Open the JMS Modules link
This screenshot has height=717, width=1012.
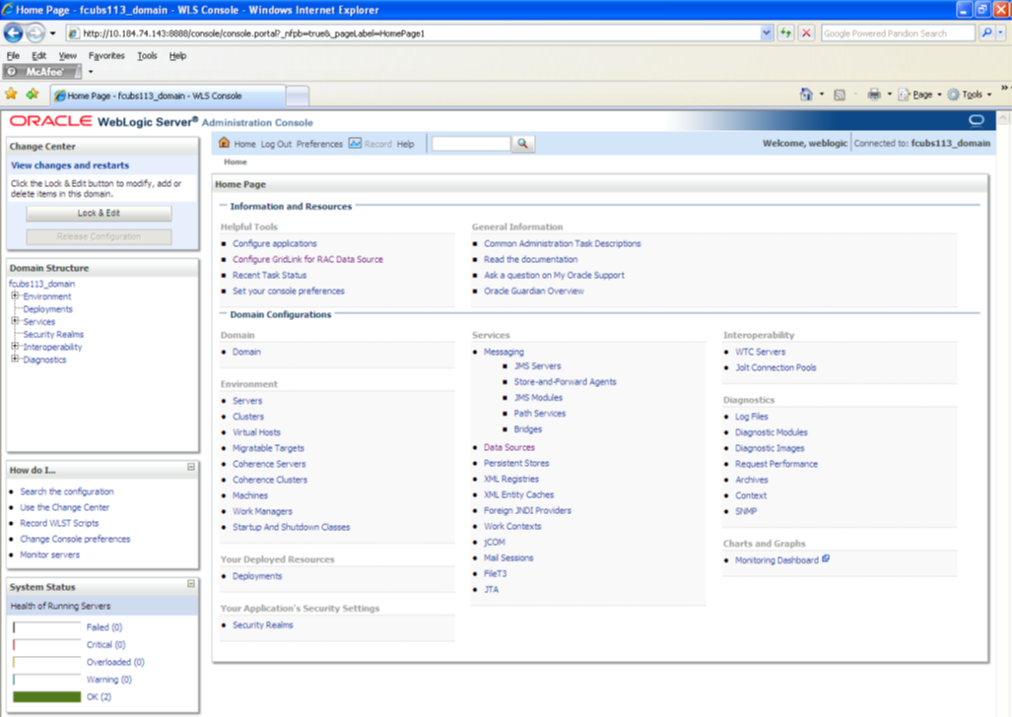click(538, 397)
